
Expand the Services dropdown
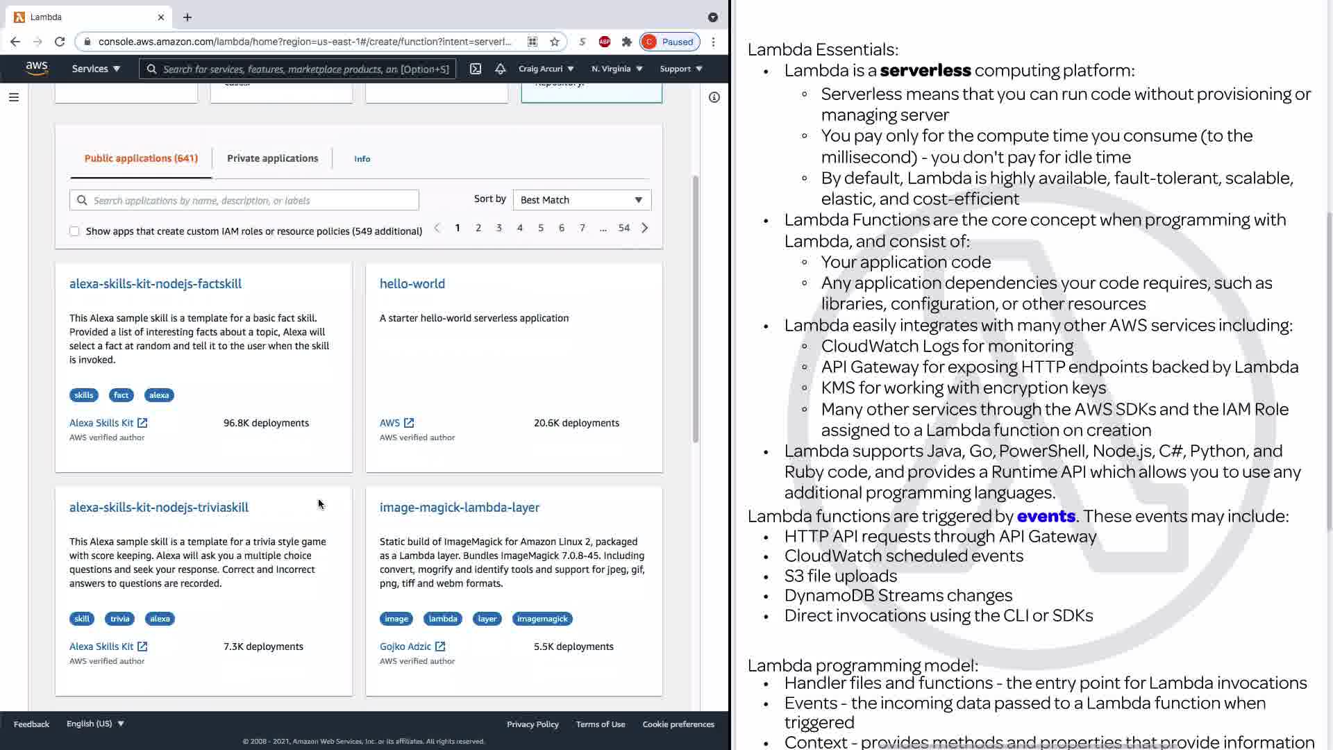pos(96,69)
